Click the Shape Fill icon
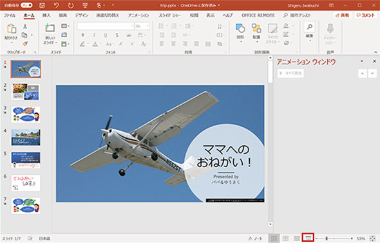This screenshot has height=243, width=380. (286, 26)
